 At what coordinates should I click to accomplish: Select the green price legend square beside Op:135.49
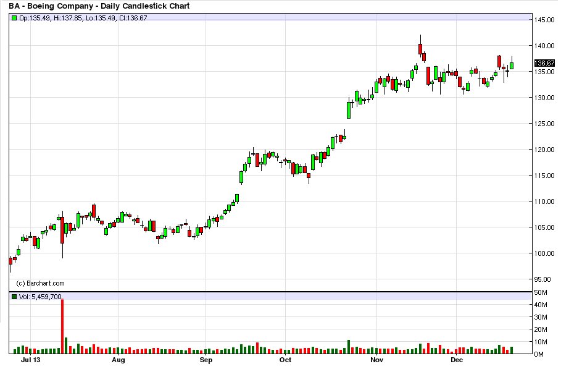[14, 18]
